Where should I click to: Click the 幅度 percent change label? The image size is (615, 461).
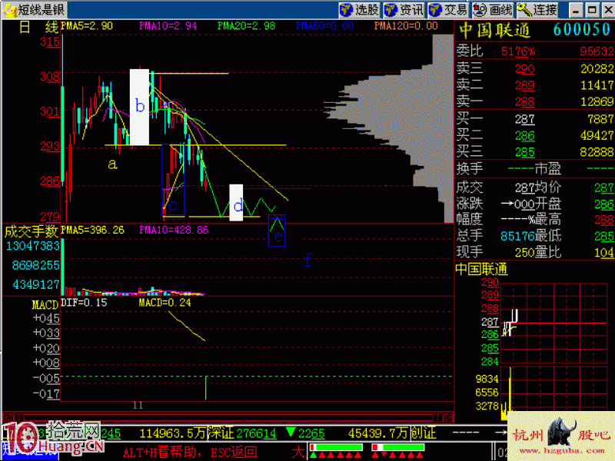(470, 220)
